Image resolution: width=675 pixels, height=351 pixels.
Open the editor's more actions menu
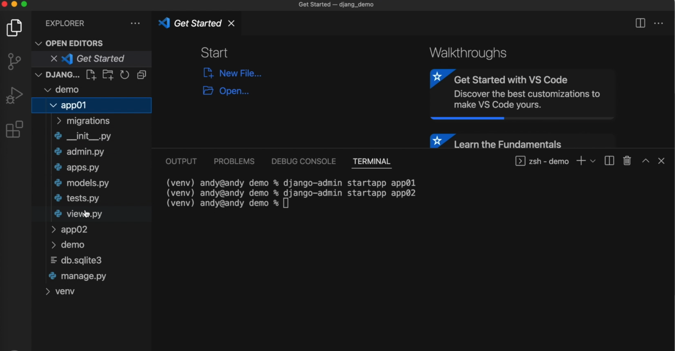(x=659, y=23)
